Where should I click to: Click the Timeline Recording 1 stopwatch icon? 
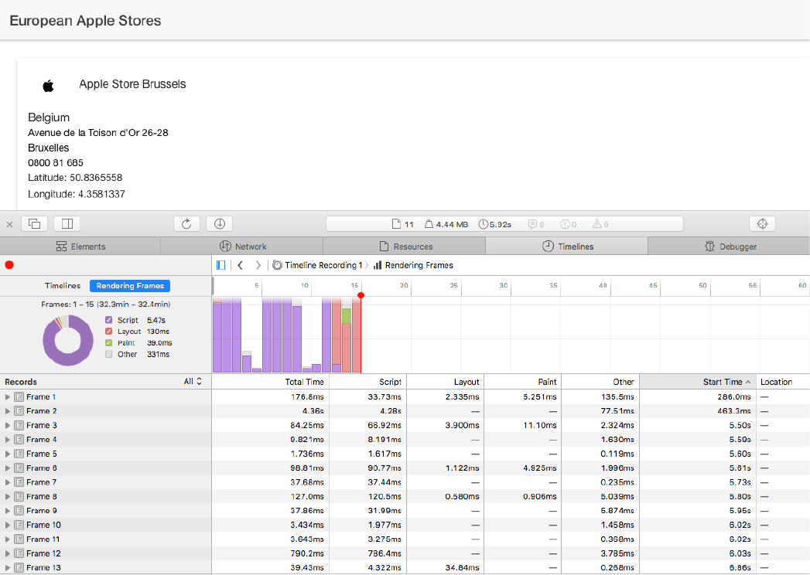tap(278, 265)
